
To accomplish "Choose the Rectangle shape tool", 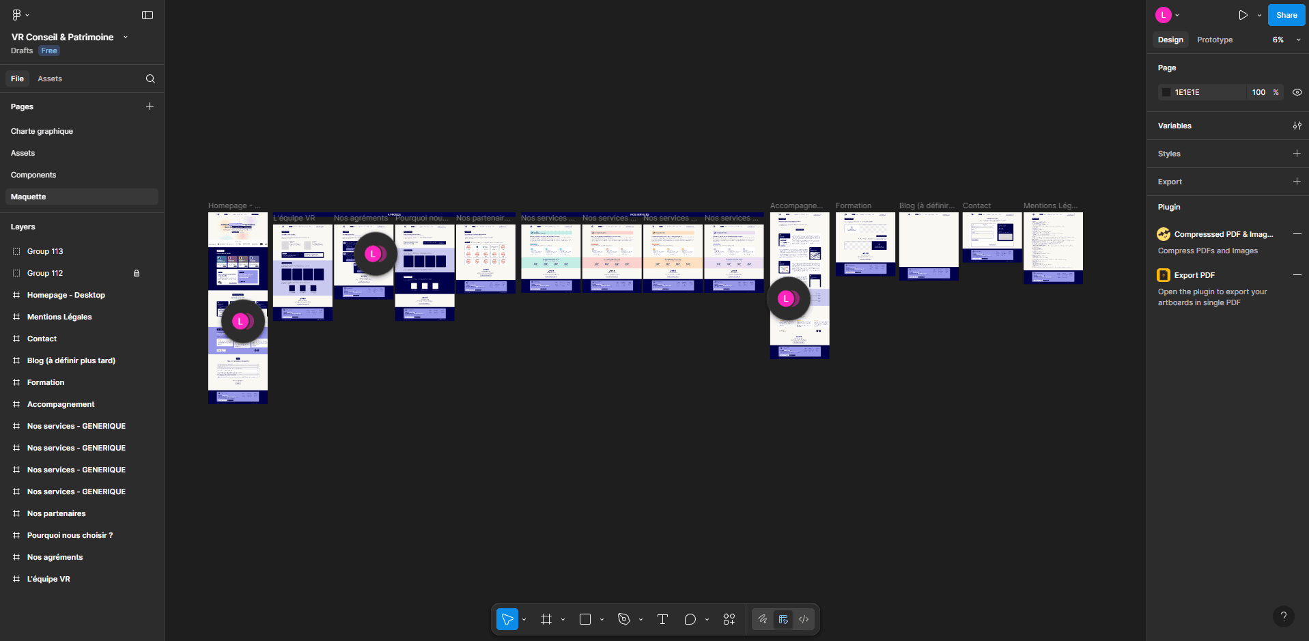I will (585, 619).
